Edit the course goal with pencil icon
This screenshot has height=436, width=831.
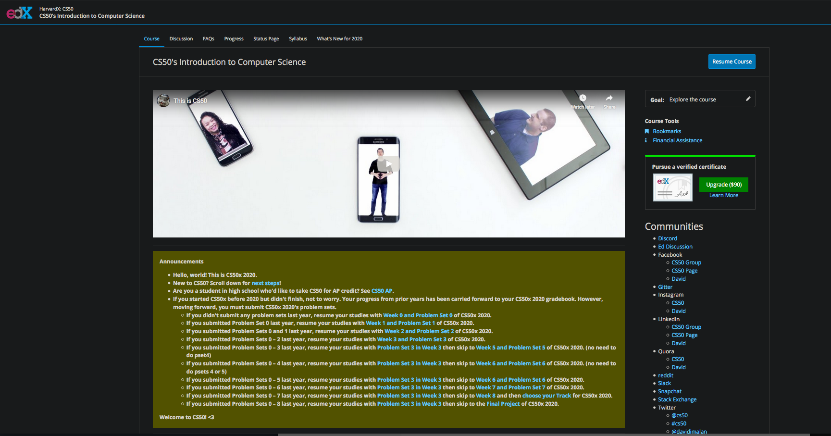tap(748, 99)
